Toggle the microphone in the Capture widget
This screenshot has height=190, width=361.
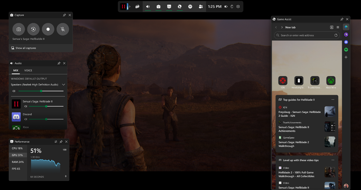click(63, 29)
